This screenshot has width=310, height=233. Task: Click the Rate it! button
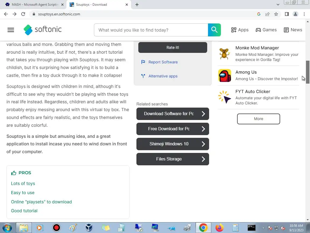[x=172, y=47]
